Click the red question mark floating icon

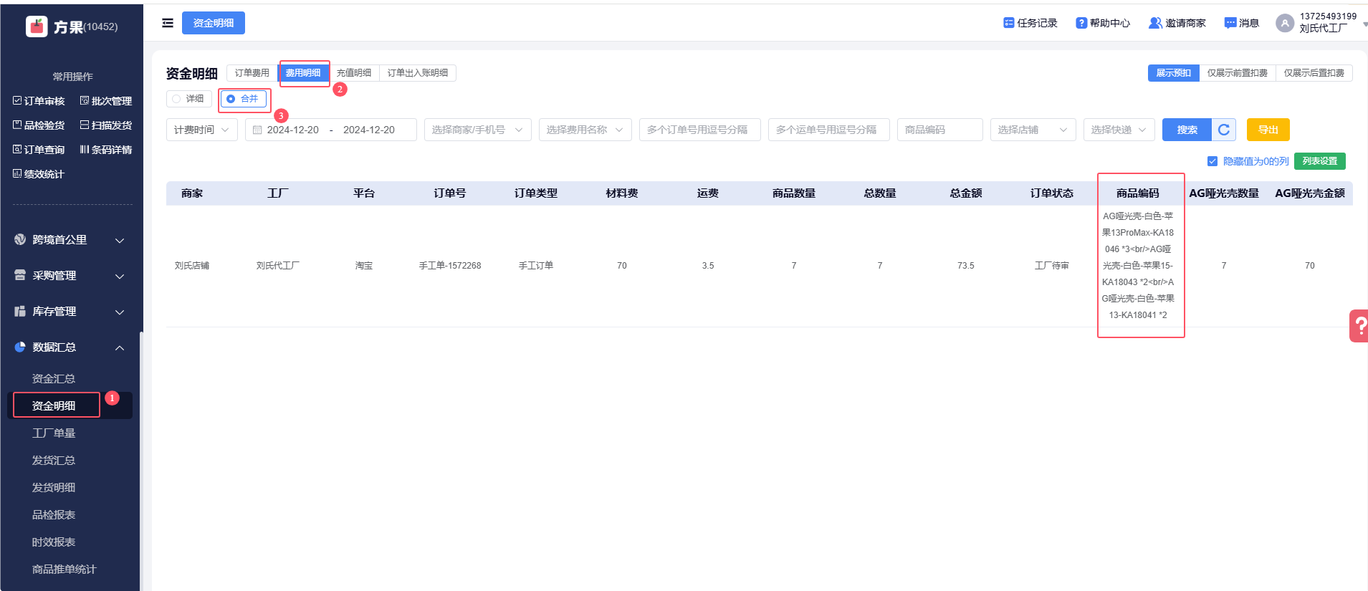[x=1359, y=326]
